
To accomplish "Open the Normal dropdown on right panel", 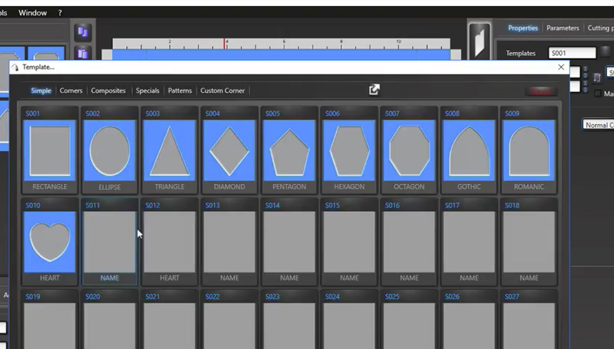I will tap(598, 125).
